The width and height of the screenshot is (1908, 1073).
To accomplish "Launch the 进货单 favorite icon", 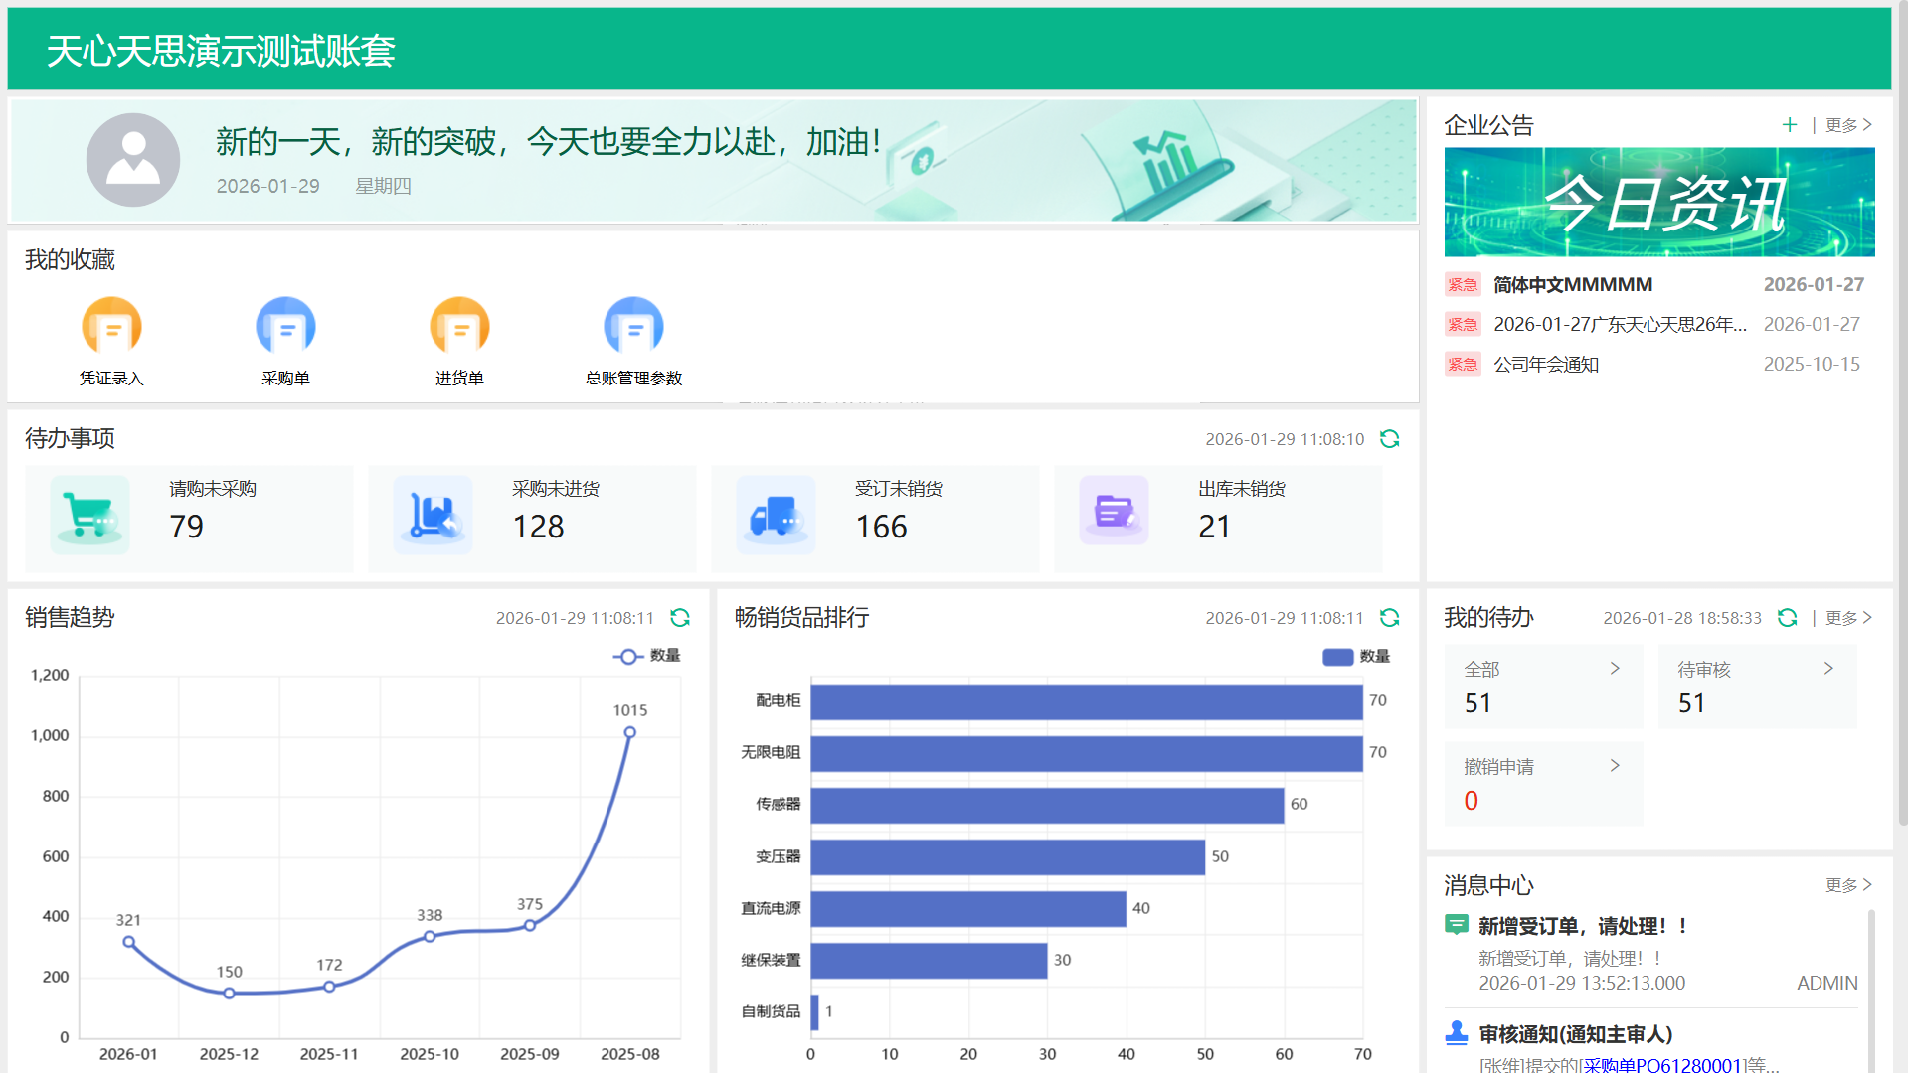I will click(x=459, y=327).
